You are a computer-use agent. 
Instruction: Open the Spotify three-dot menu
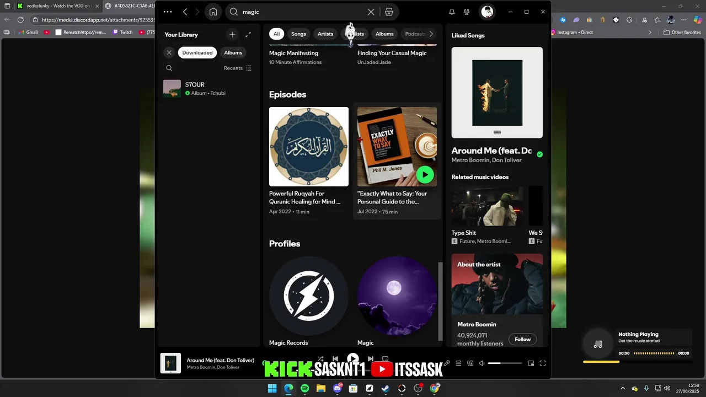[x=168, y=12]
